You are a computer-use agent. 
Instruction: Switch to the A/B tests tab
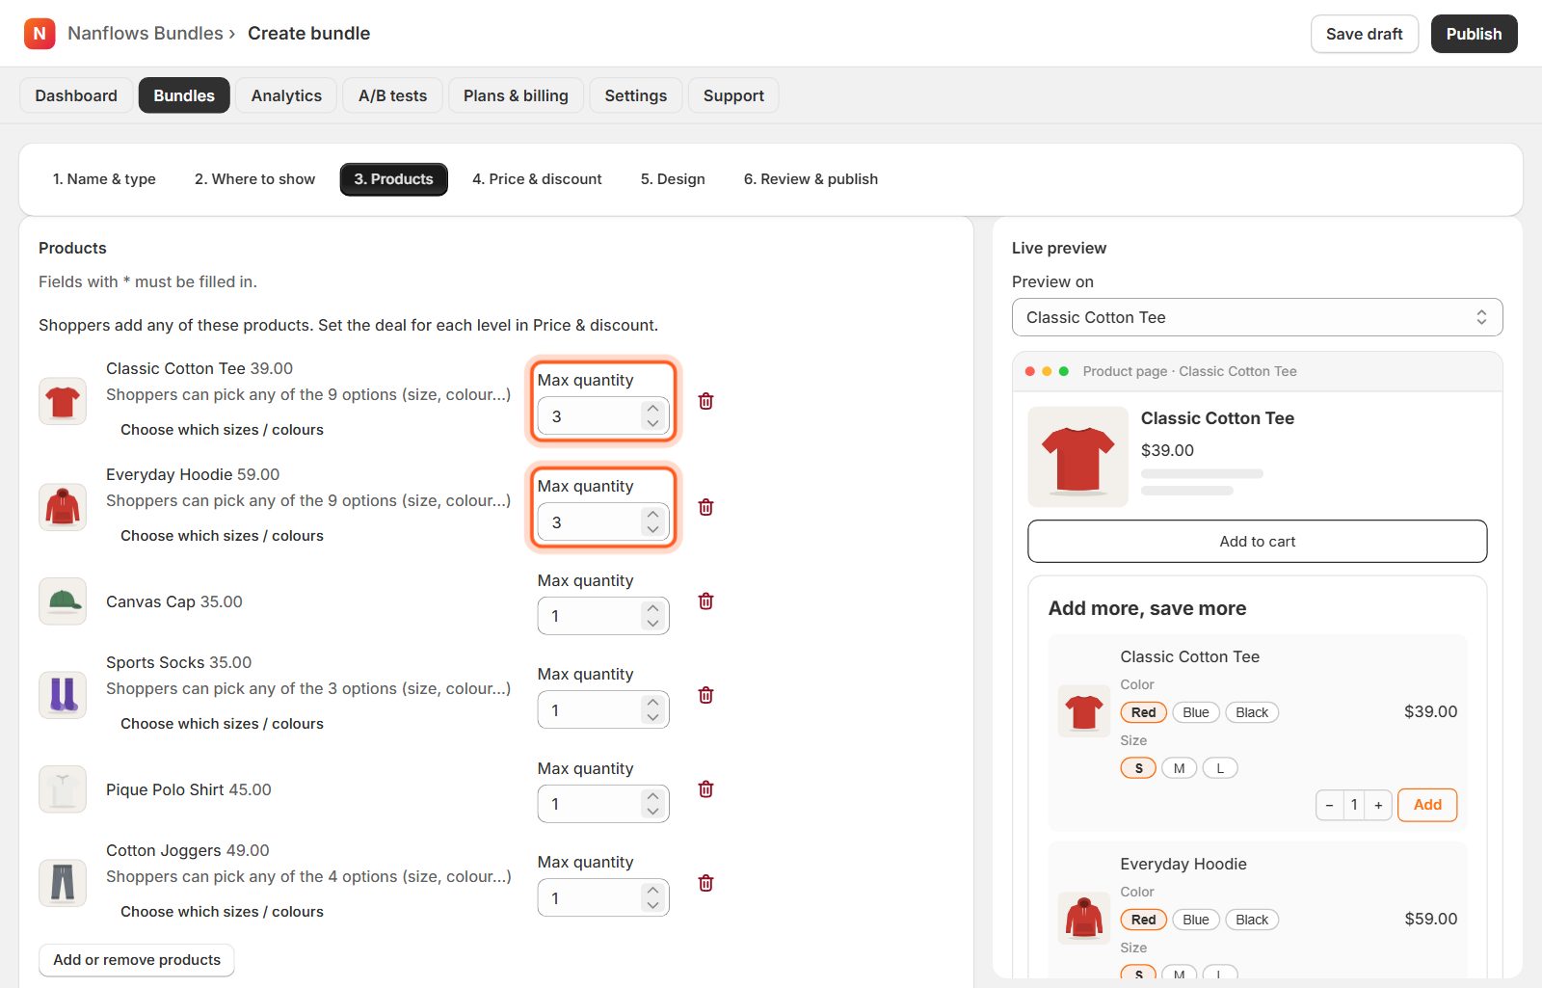coord(392,95)
